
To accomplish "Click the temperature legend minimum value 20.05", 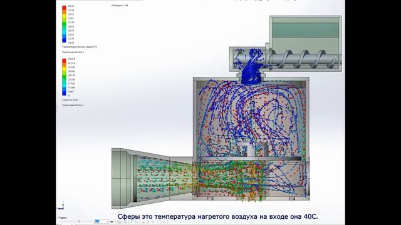I will click(x=71, y=42).
